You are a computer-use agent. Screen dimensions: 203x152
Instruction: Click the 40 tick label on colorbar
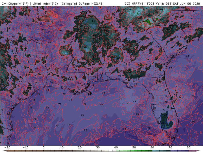pos(116,147)
